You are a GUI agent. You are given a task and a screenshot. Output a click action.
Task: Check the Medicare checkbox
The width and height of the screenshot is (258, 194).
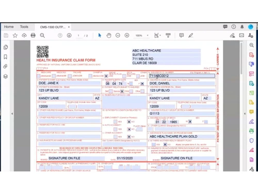[x=39, y=76]
